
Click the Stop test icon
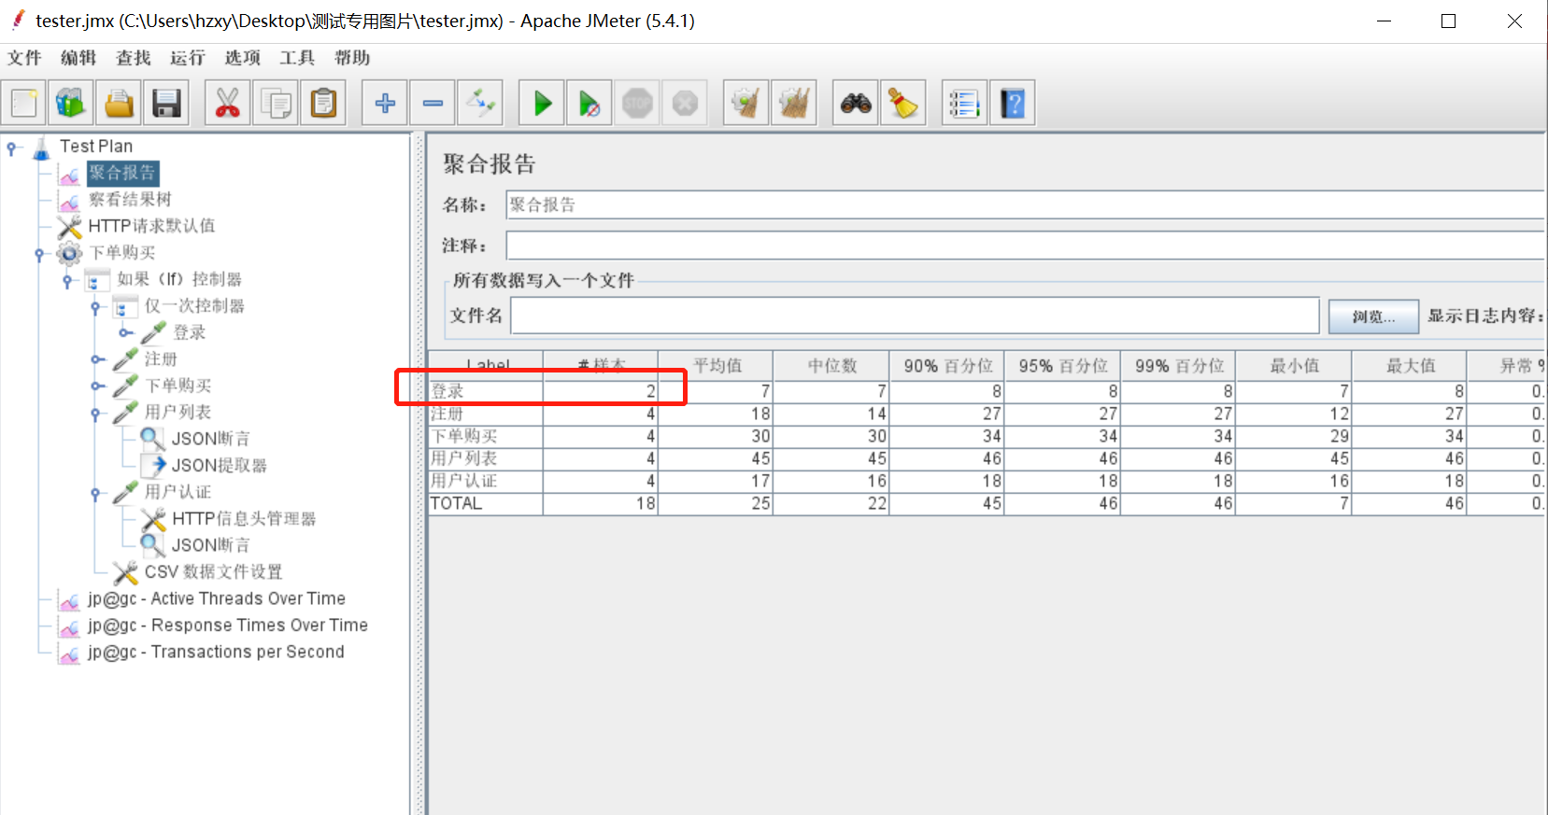(x=637, y=103)
